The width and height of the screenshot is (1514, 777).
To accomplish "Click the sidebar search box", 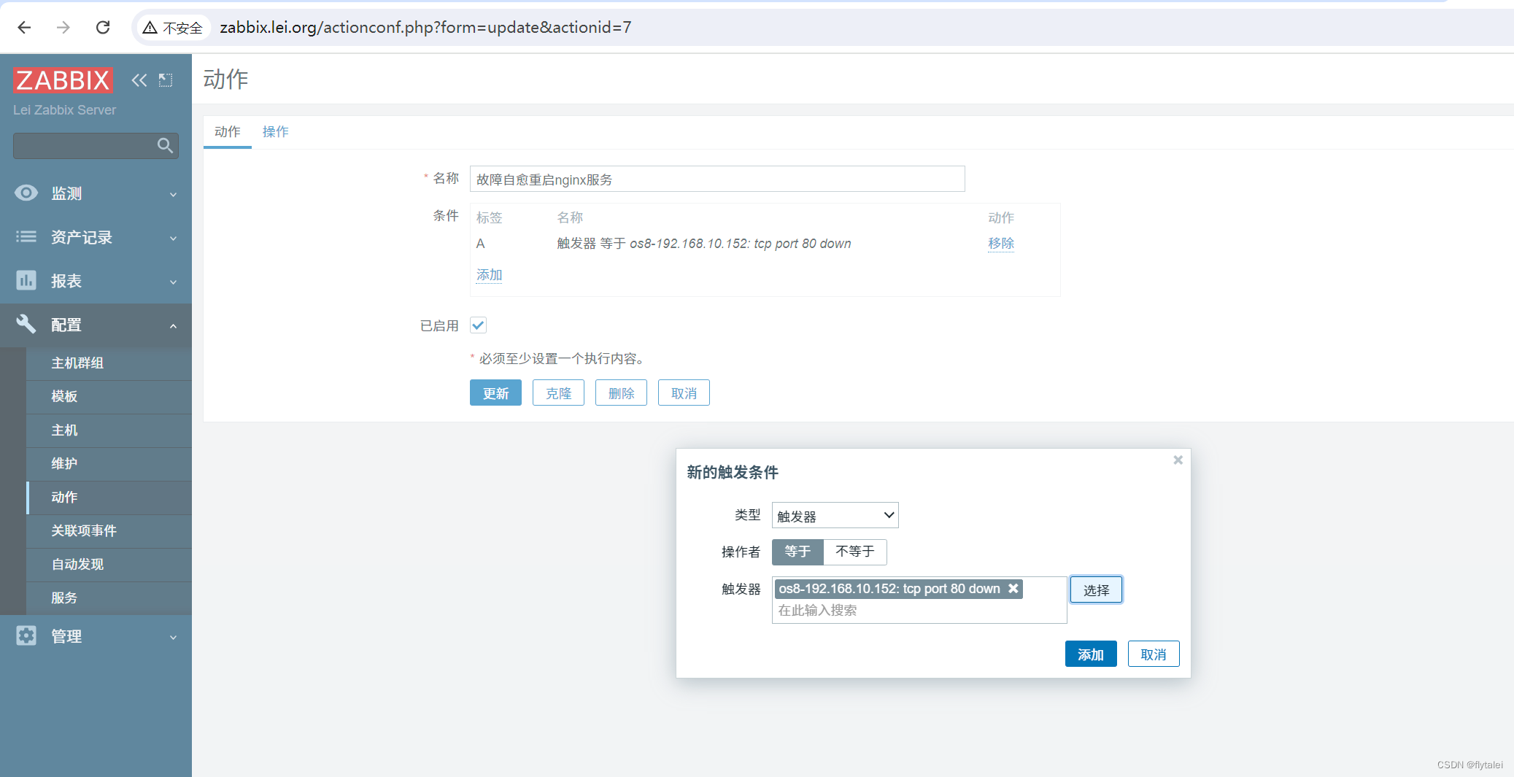I will [x=96, y=146].
